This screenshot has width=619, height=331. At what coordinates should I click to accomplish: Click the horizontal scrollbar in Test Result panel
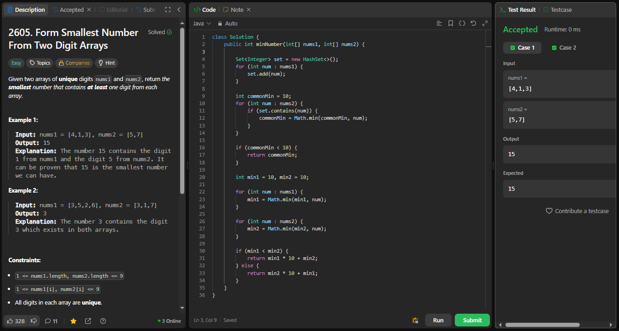542,325
